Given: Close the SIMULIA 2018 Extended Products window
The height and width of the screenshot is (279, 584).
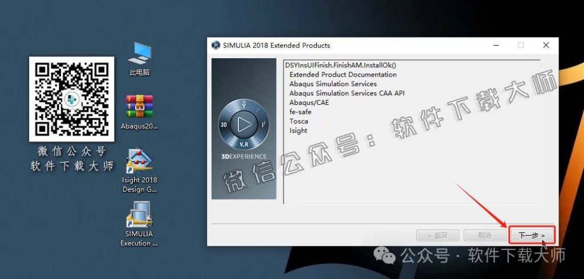Looking at the screenshot, I should [x=546, y=45].
